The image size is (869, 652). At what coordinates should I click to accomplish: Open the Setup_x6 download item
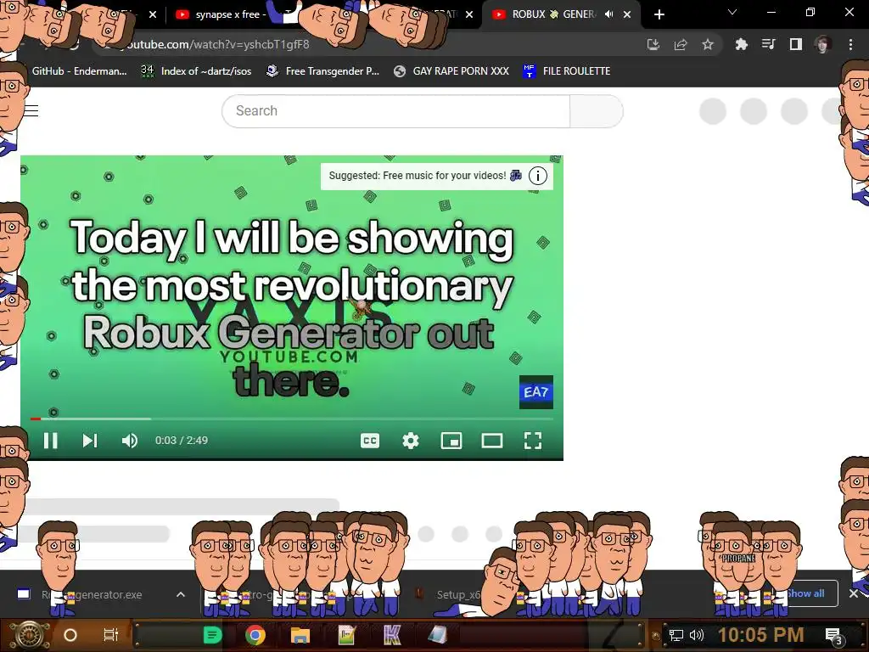click(450, 594)
